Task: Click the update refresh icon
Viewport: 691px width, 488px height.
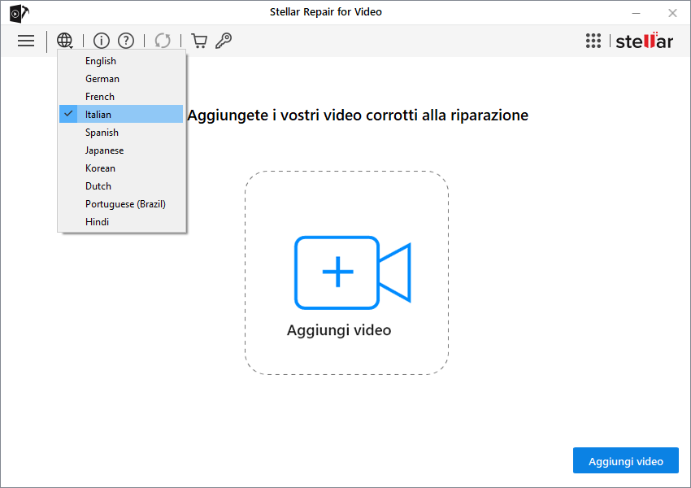Action: pyautogui.click(x=163, y=41)
